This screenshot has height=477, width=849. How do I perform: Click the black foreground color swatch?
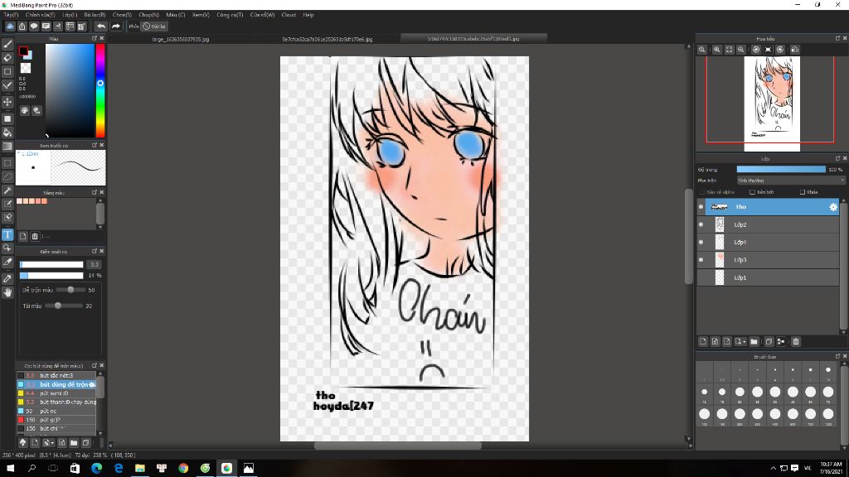(x=23, y=51)
